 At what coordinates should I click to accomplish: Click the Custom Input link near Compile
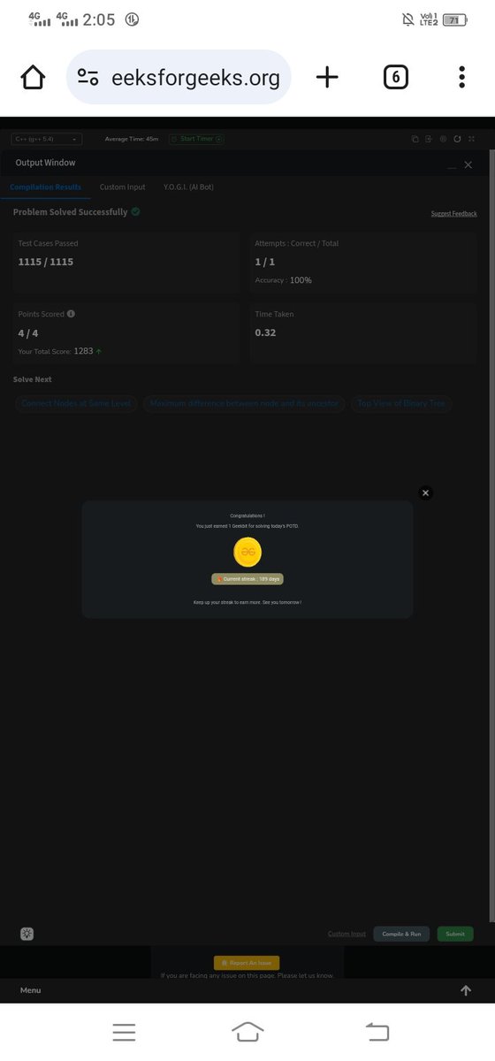346,934
